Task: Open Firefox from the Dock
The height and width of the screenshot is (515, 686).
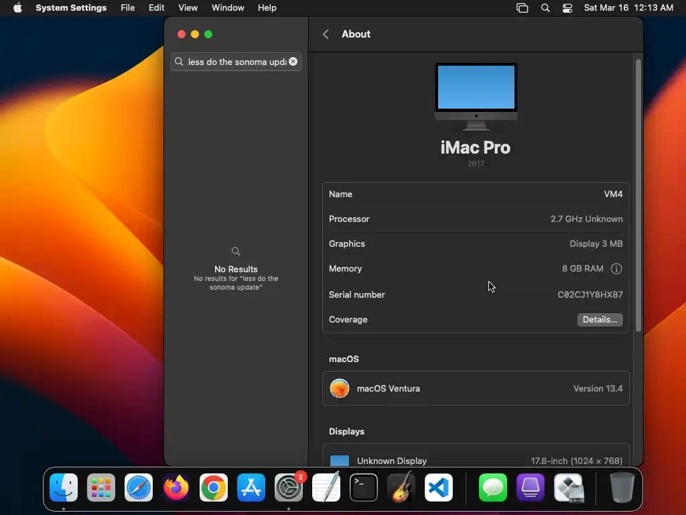Action: 176,488
